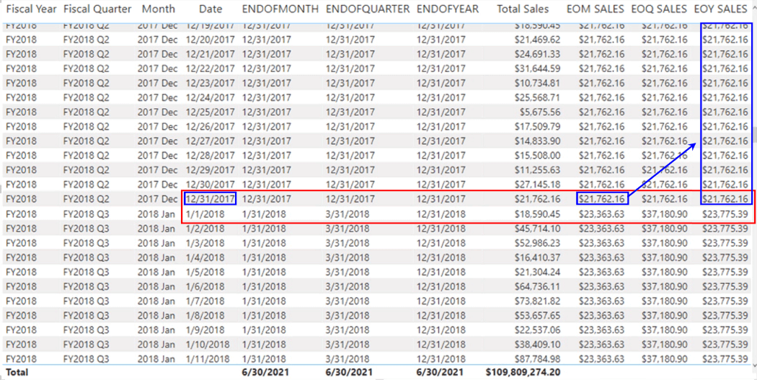The width and height of the screenshot is (757, 380).
Task: Select the 1/7/2018 date cell
Action: coord(205,301)
